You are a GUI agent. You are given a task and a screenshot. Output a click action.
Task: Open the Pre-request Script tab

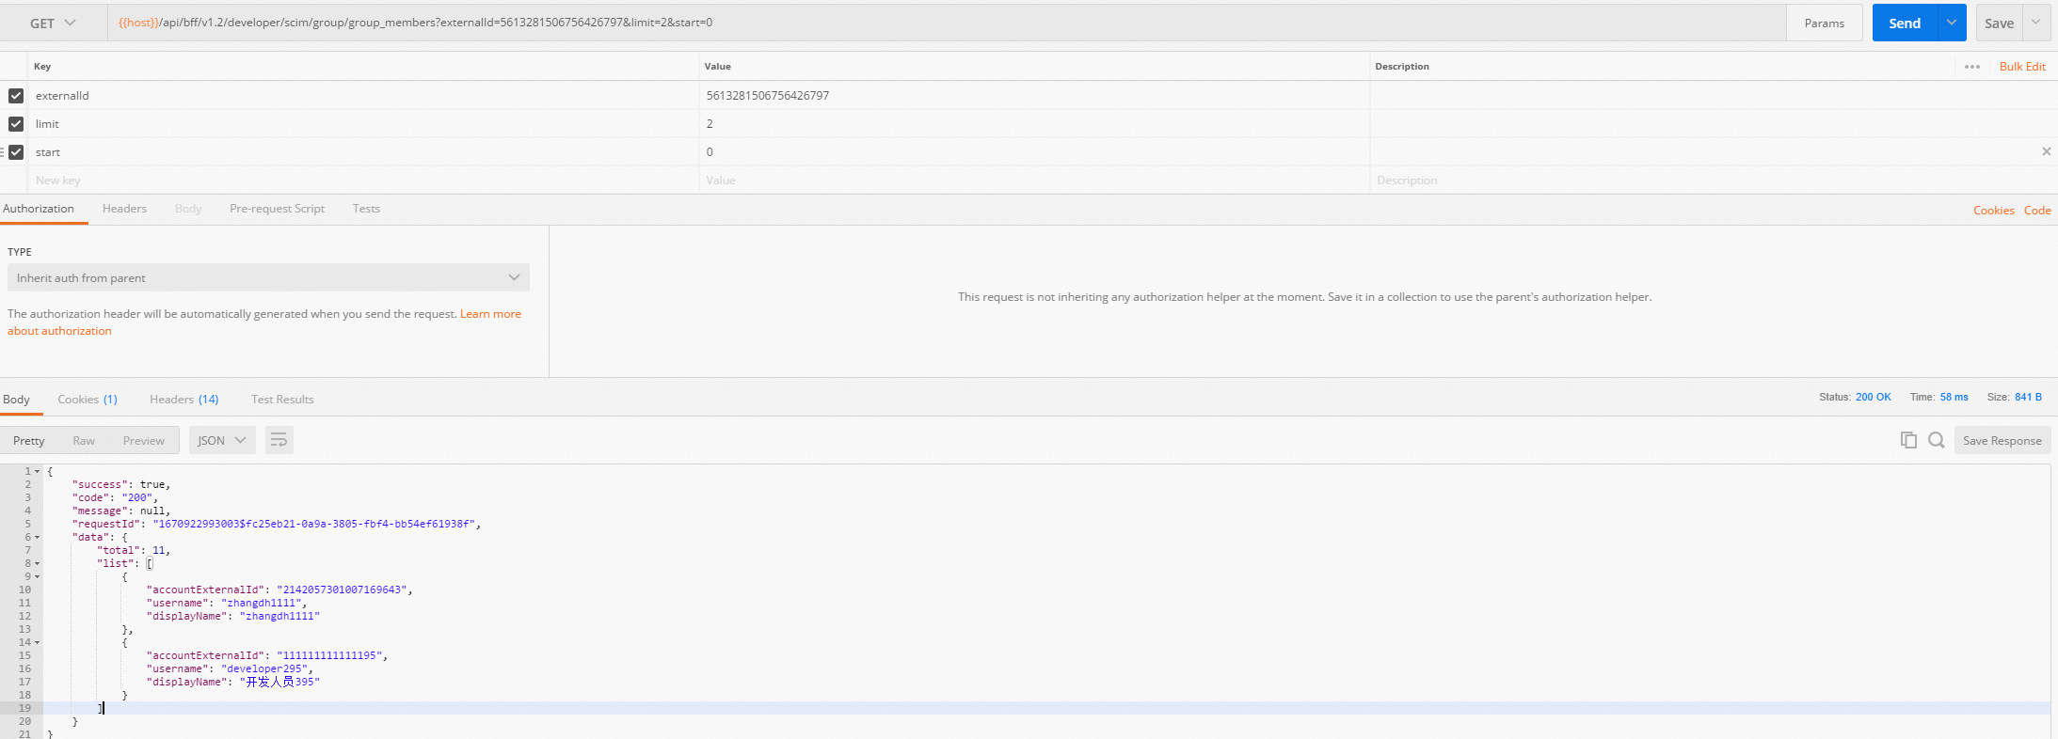277,209
